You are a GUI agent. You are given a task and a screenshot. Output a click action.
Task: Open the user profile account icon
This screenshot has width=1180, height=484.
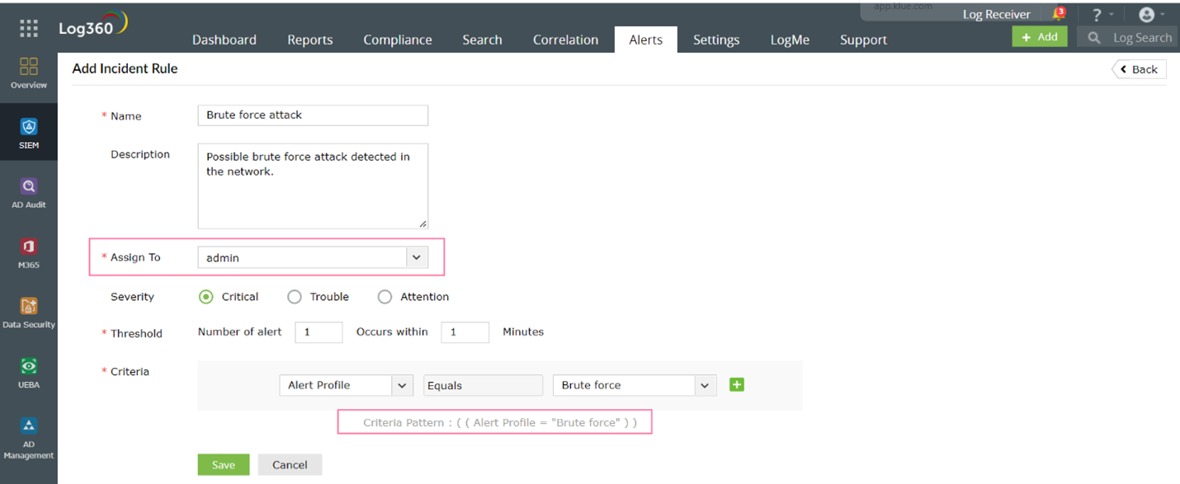[1147, 13]
